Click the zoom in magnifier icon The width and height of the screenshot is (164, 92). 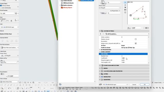pos(25,83)
